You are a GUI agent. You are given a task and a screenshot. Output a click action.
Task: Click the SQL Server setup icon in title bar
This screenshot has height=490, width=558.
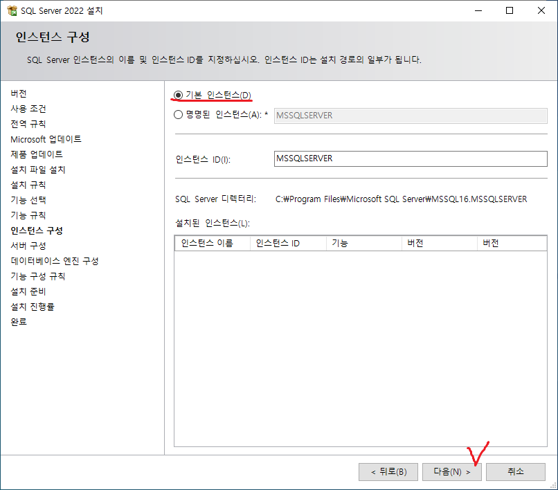(12, 10)
